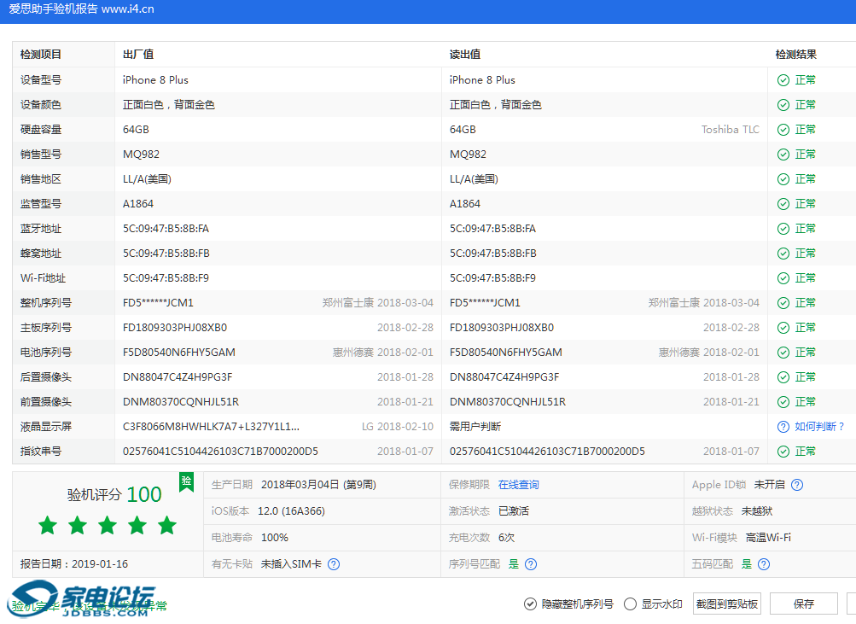Screen dimensions: 856x624
Task: Select factory Bluetooth address 5C:09:47:B5:8B:FA
Action: tap(166, 229)
